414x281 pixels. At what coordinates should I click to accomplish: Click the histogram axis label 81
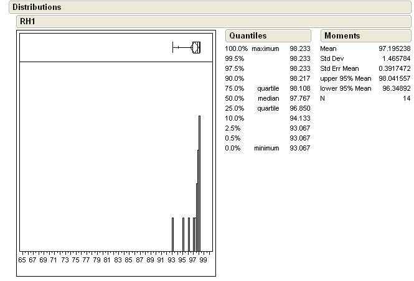tap(107, 259)
